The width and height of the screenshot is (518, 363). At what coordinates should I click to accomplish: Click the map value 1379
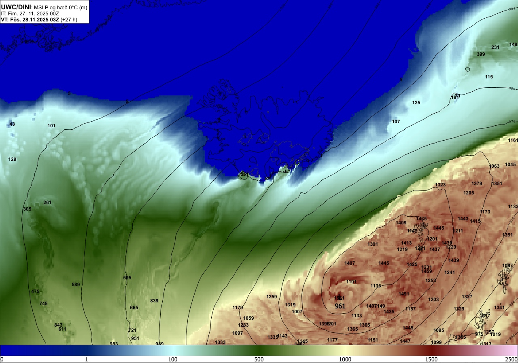tap(477, 184)
